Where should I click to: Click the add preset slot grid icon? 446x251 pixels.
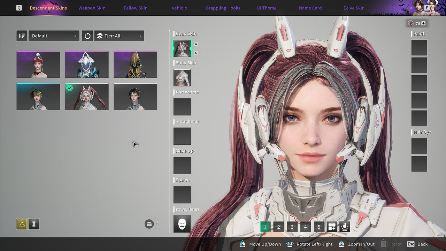332,227
